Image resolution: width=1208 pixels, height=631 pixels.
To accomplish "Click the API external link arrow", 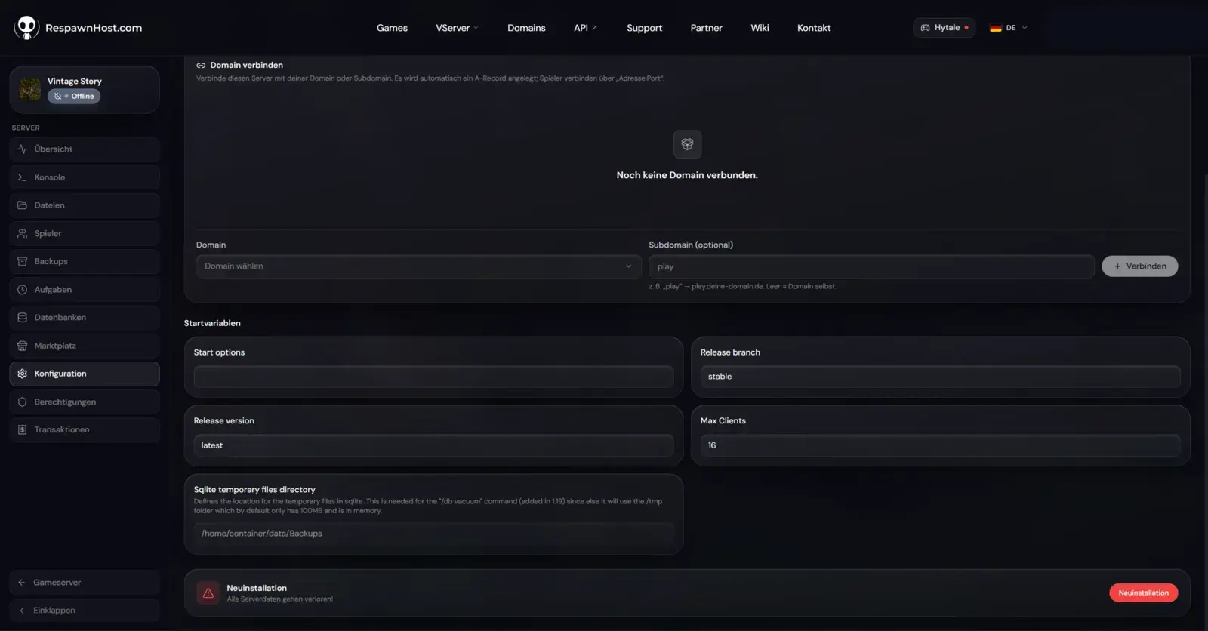I will pyautogui.click(x=594, y=28).
